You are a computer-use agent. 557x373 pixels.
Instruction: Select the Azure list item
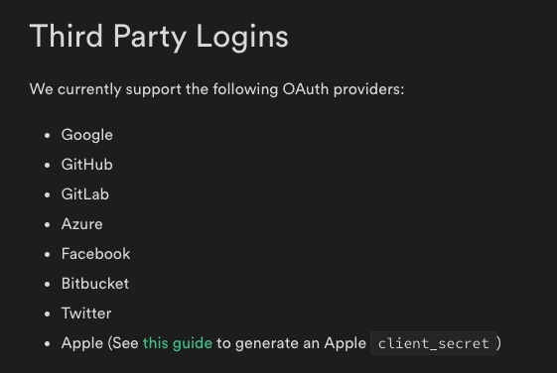click(x=82, y=224)
